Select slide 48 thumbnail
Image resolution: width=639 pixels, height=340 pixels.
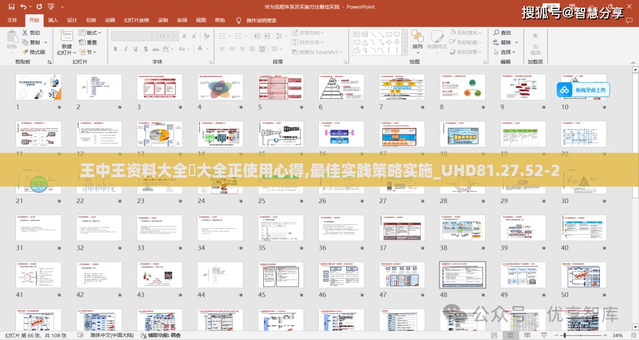[462, 274]
